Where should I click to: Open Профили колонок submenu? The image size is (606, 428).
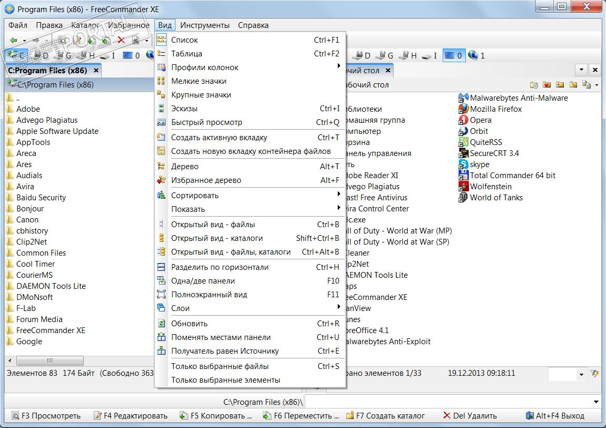tap(250, 67)
